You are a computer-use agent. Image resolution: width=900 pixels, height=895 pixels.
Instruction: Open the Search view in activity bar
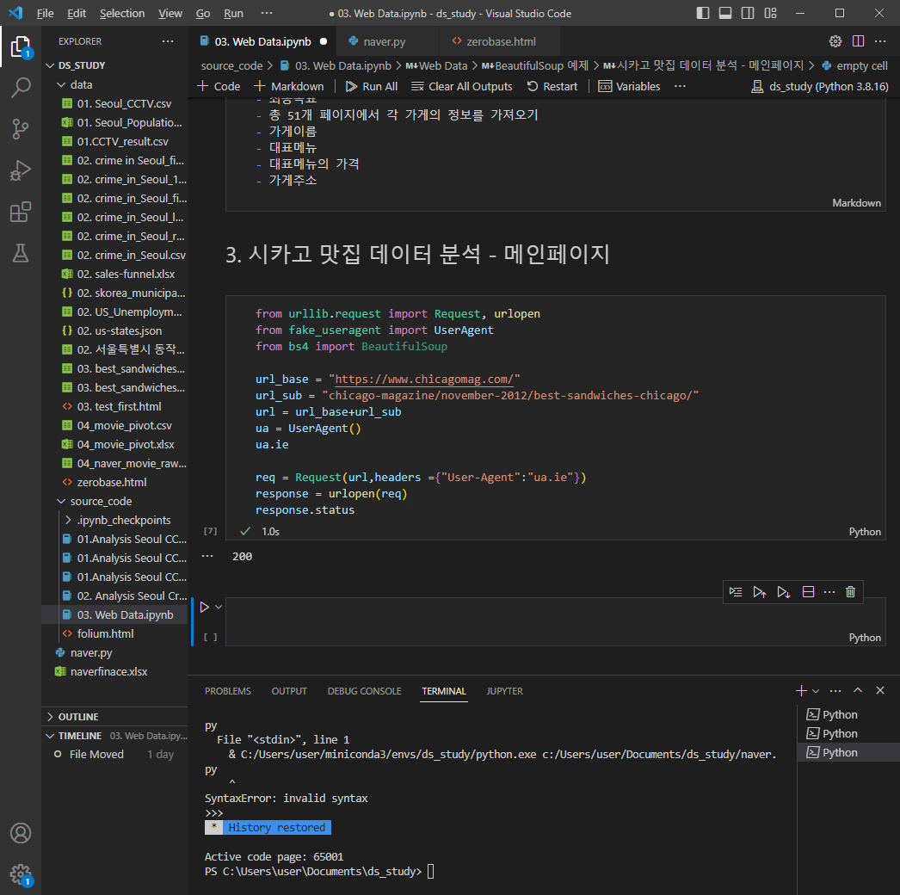[21, 88]
